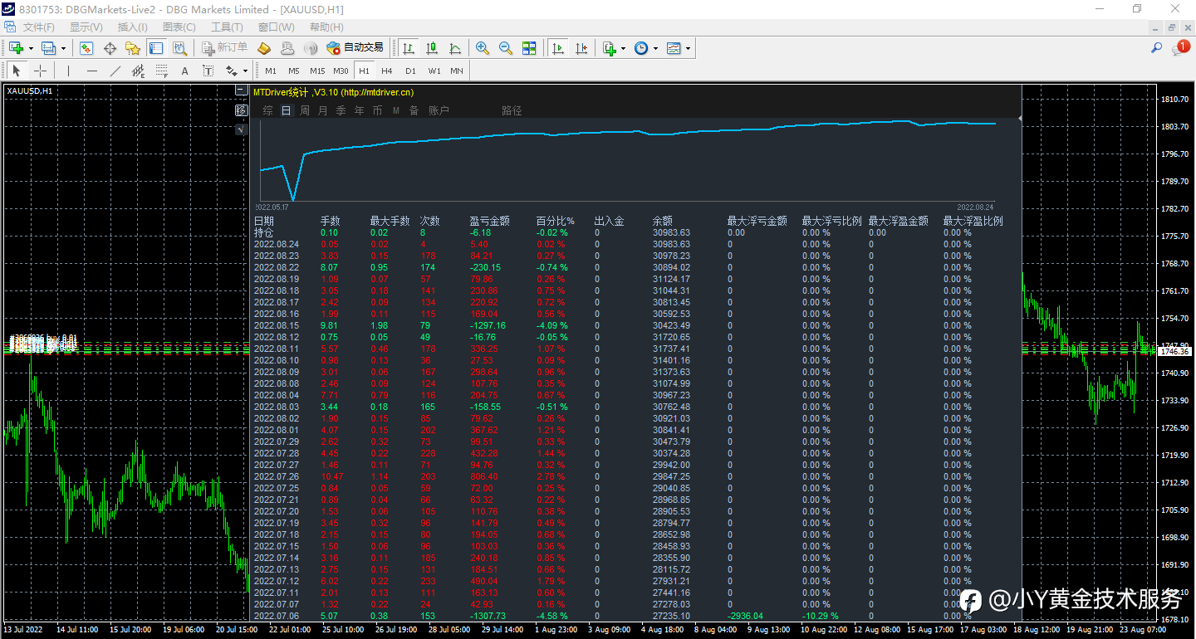Click the 路径 path button

point(512,110)
